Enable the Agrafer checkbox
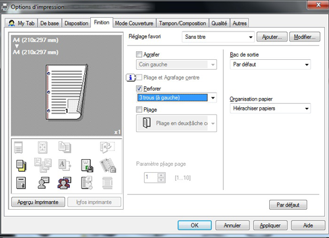 point(139,54)
